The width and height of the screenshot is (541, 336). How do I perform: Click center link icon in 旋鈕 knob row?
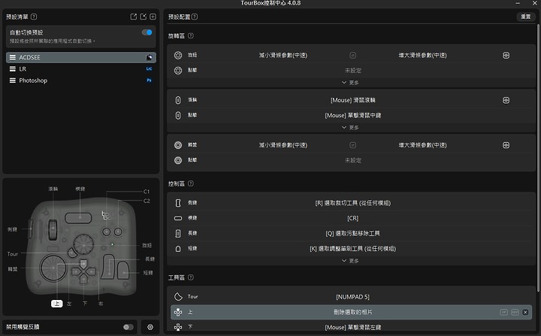352,56
